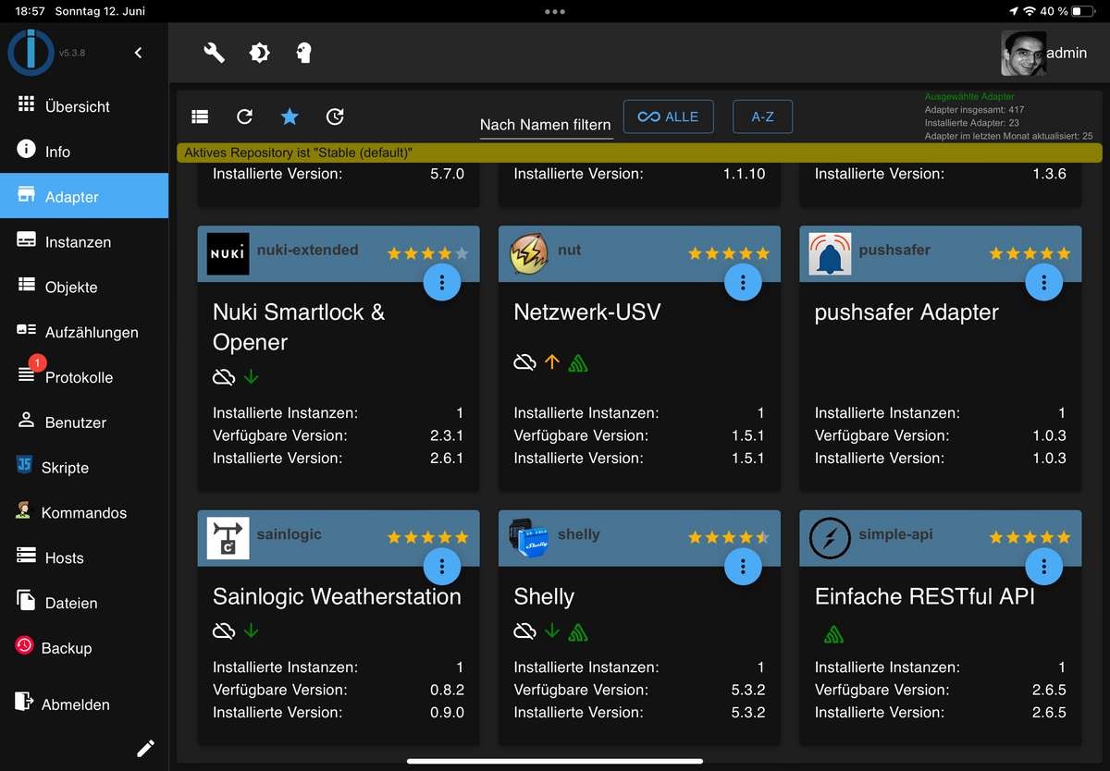Viewport: 1110px width, 771px height.
Task: Open three-dot menu of simple-api card
Action: click(x=1044, y=566)
